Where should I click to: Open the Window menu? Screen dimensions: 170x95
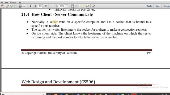13,2
